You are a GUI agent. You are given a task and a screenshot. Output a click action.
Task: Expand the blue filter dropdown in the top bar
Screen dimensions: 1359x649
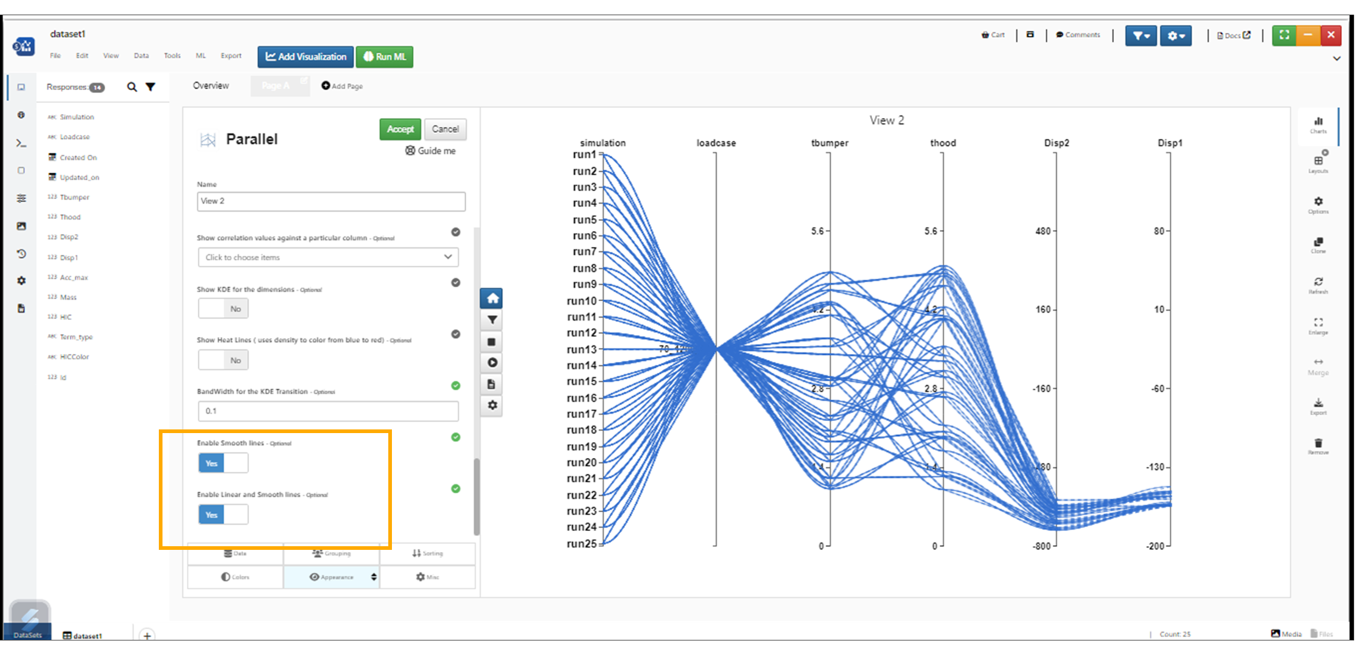[1141, 36]
